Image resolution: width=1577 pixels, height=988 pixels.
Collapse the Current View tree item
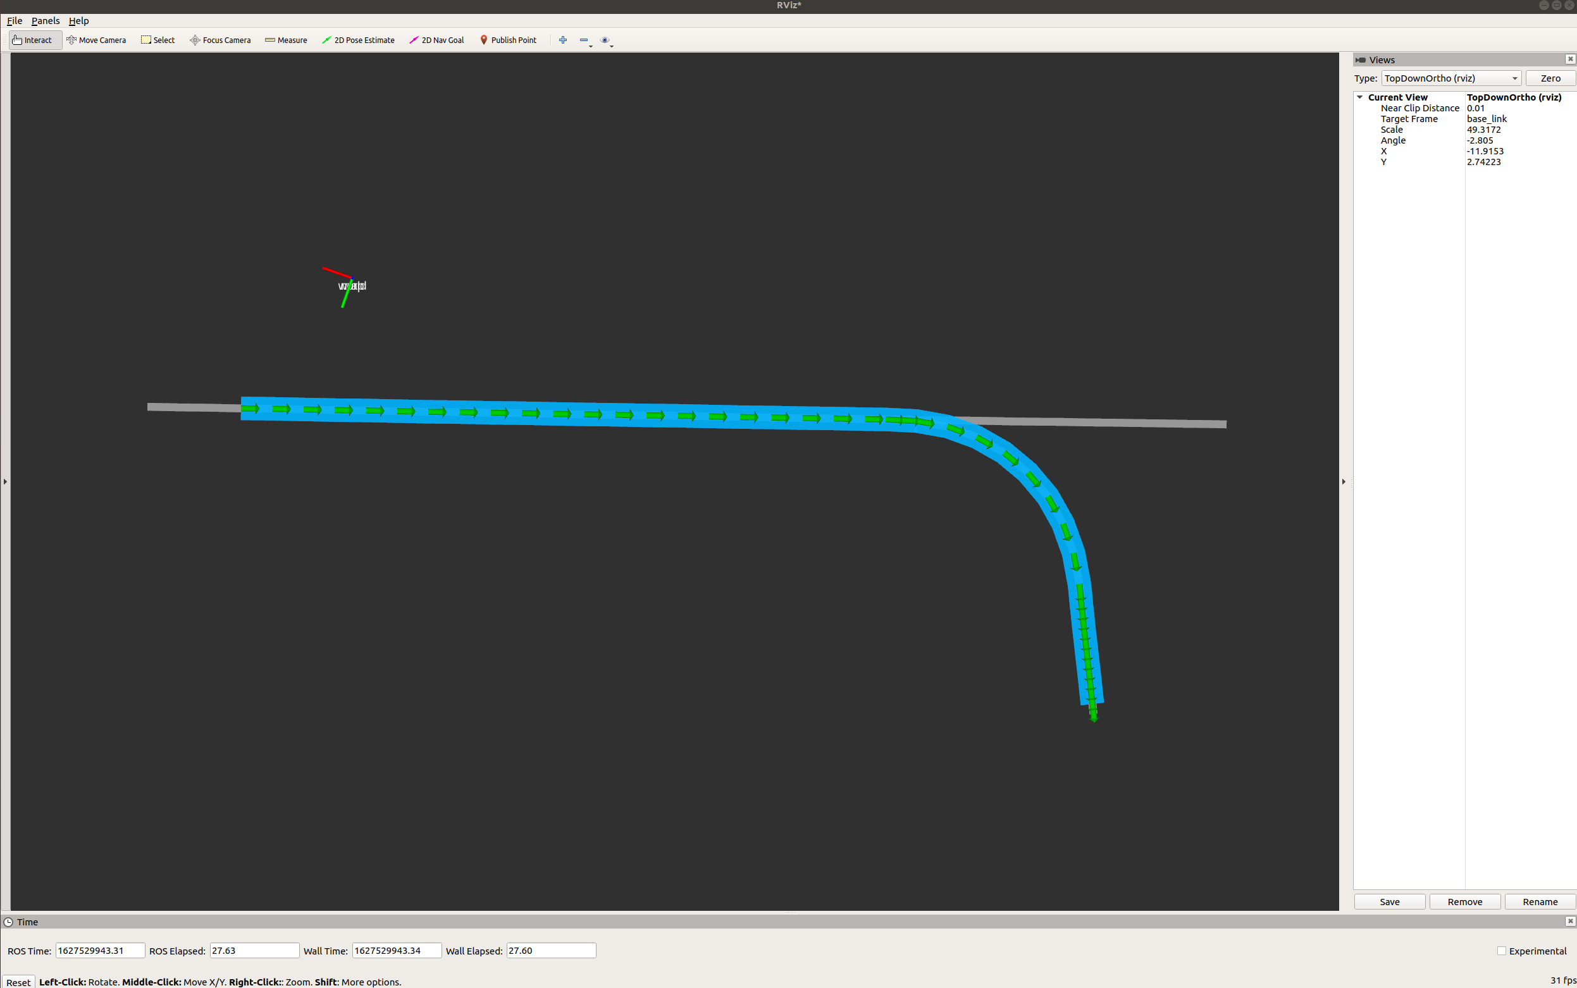click(1360, 97)
